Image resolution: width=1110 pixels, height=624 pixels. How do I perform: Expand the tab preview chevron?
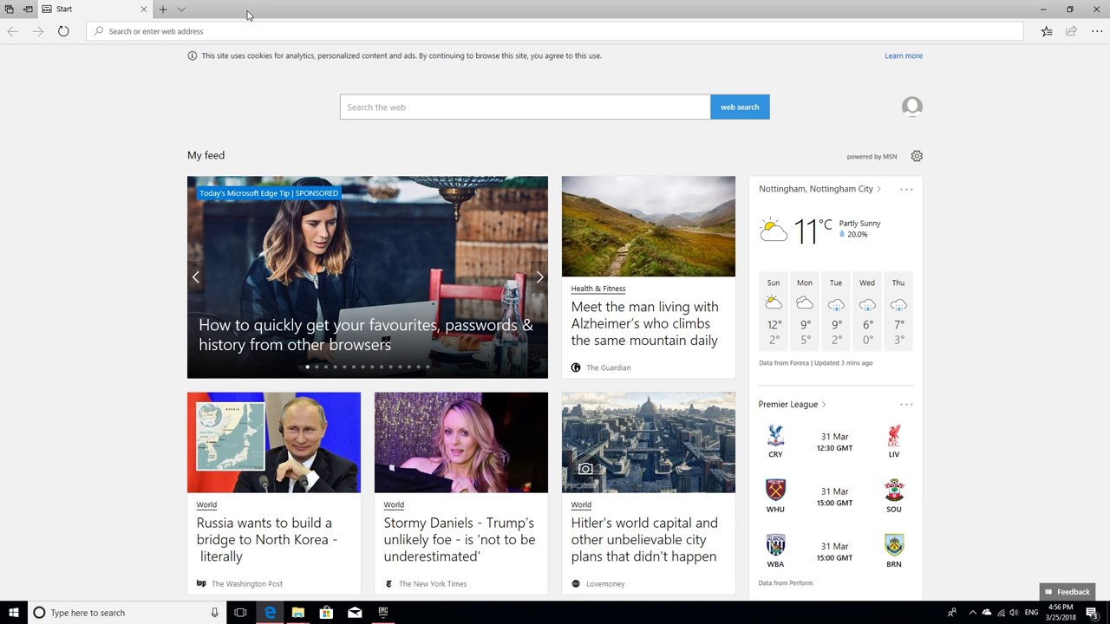(181, 10)
